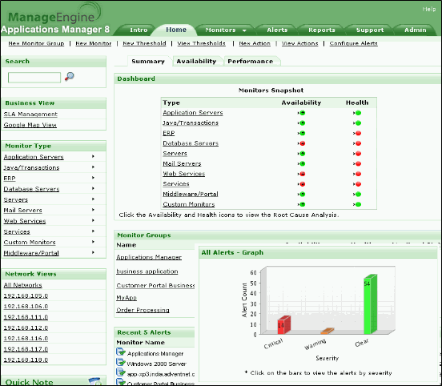Click Servers row availability icon

pos(302,154)
